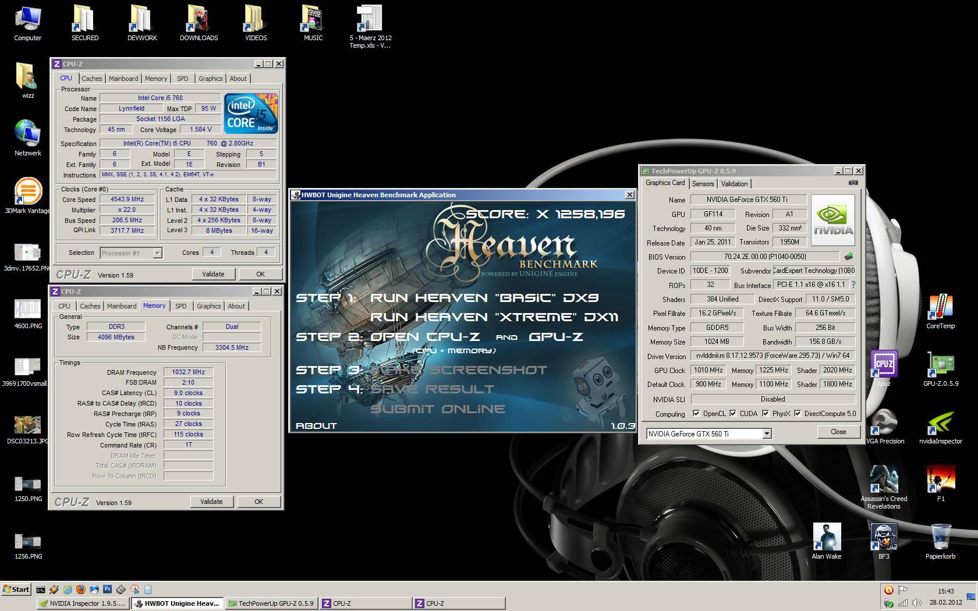Click the bus interface question mark icon

853,285
